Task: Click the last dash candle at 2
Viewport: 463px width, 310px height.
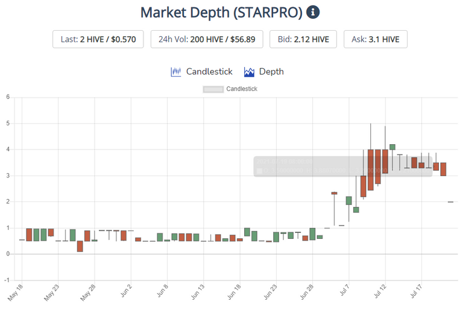Action: tap(450, 202)
